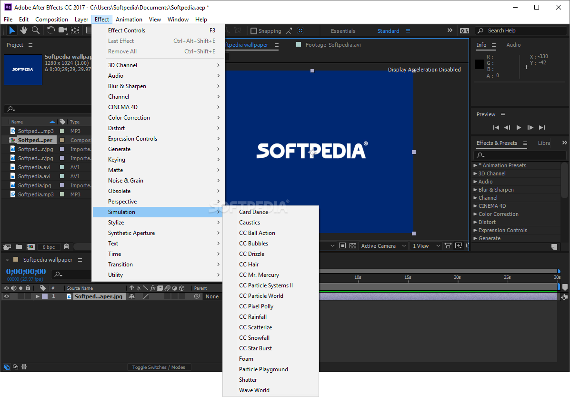Open the Parent None dropdown for layer 1

click(212, 296)
